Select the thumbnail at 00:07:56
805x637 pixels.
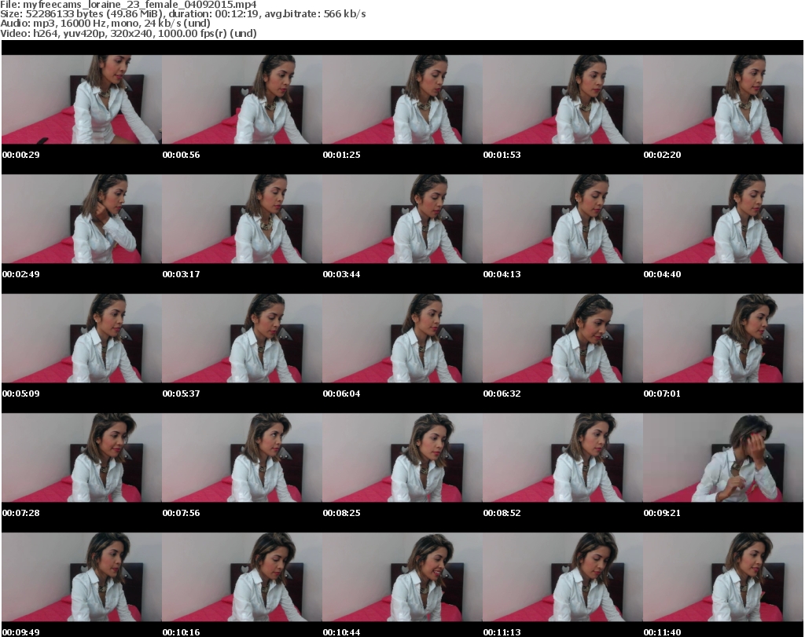242,457
